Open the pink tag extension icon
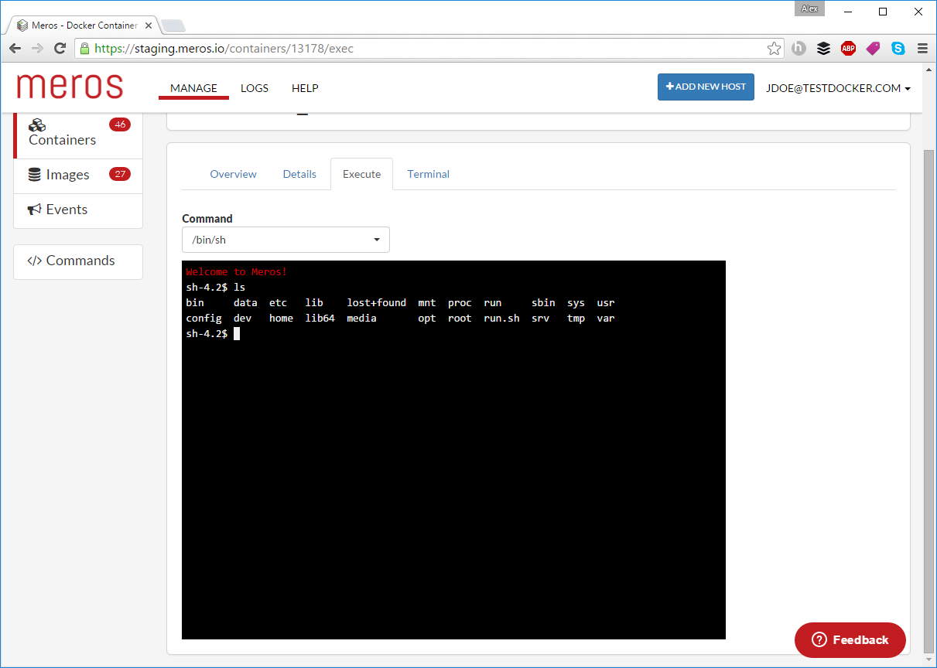 [x=873, y=48]
